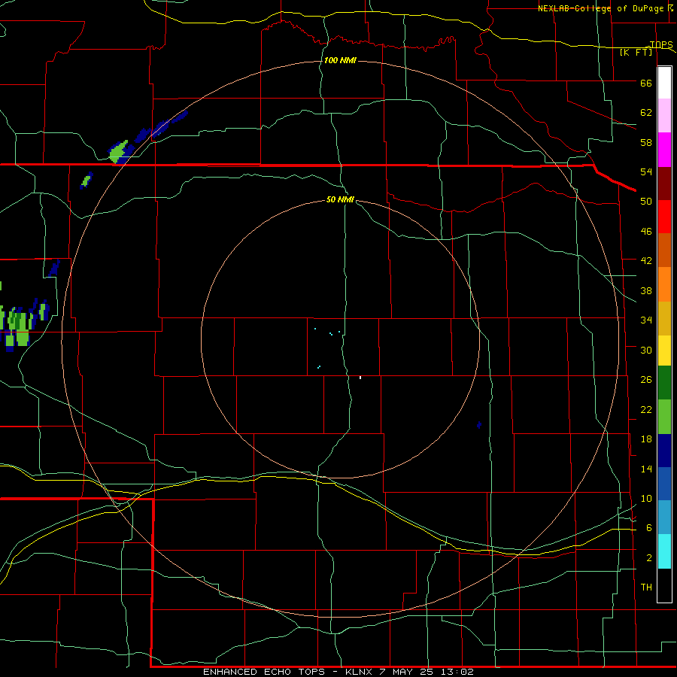Select the "2" legend label

649,558
